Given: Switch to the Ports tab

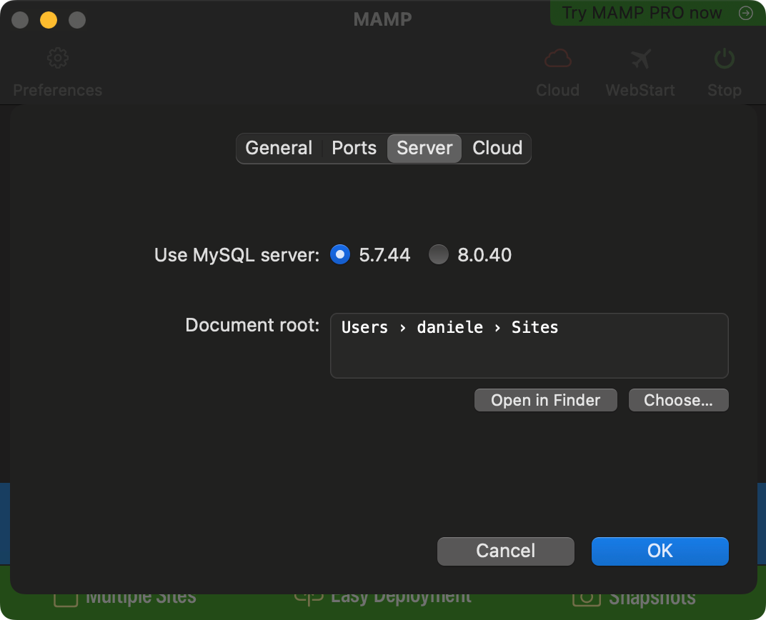Looking at the screenshot, I should click(x=354, y=148).
